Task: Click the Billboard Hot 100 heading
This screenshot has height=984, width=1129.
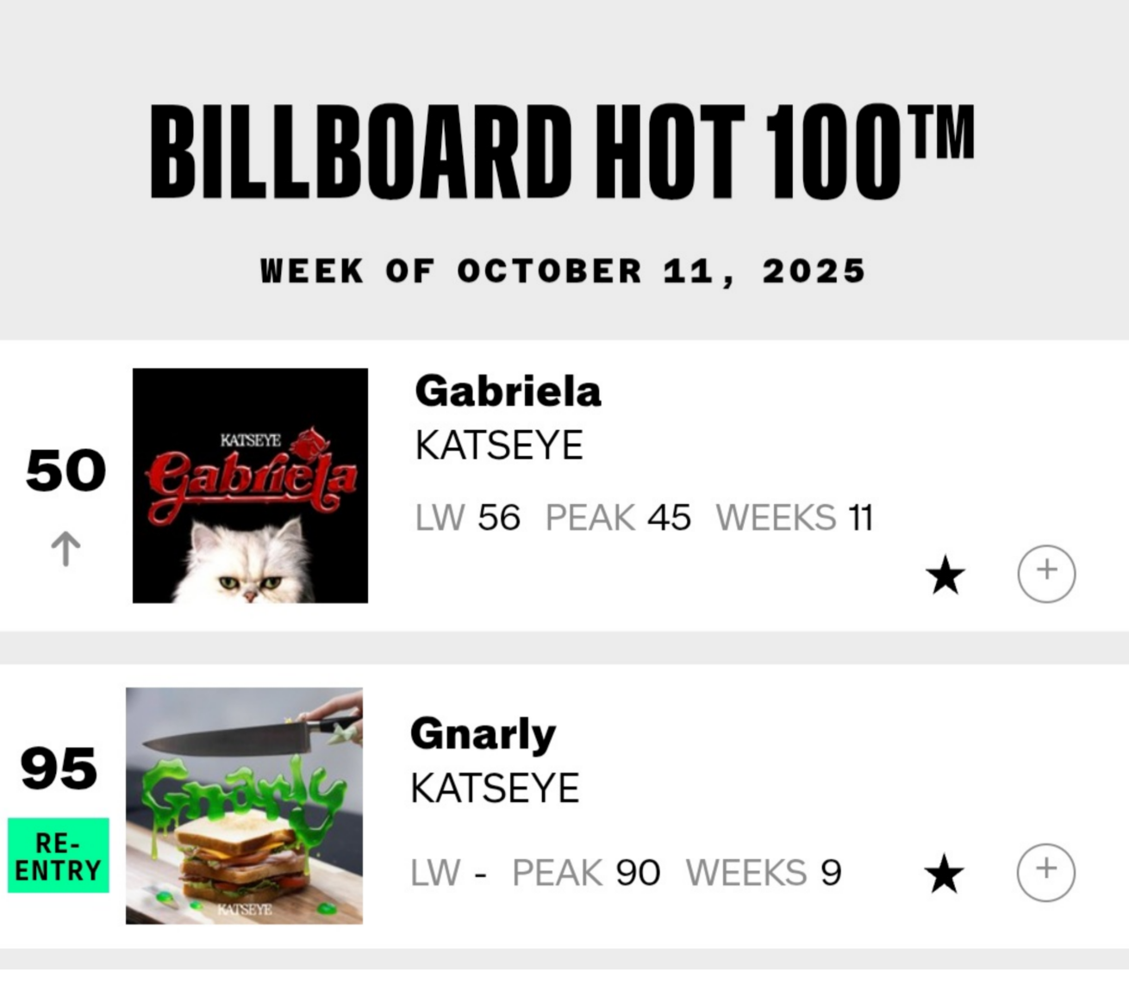Action: point(562,152)
